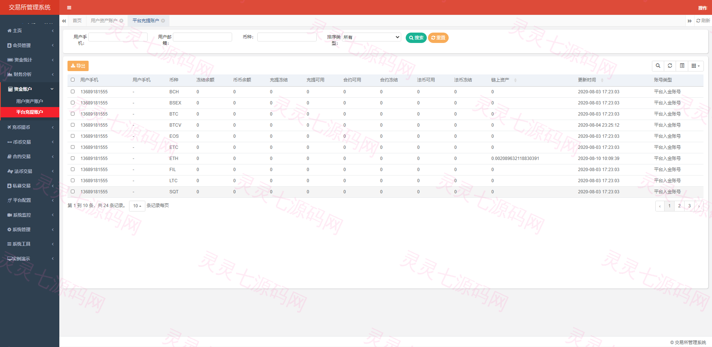This screenshot has height=347, width=712.
Task: Sort by the 更新时间 column sort icon
Action: pyautogui.click(x=602, y=80)
